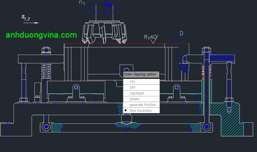Click the Enter clipping option prompt field
Screen dimensions: 257x152
pos(141,74)
